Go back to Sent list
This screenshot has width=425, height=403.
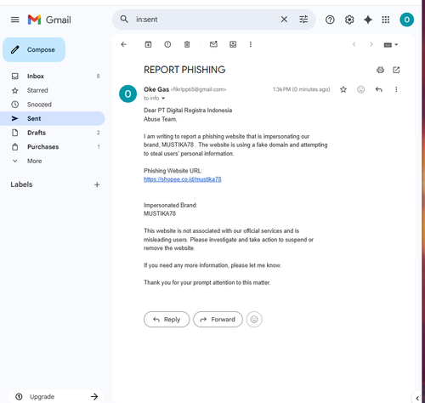pos(123,44)
